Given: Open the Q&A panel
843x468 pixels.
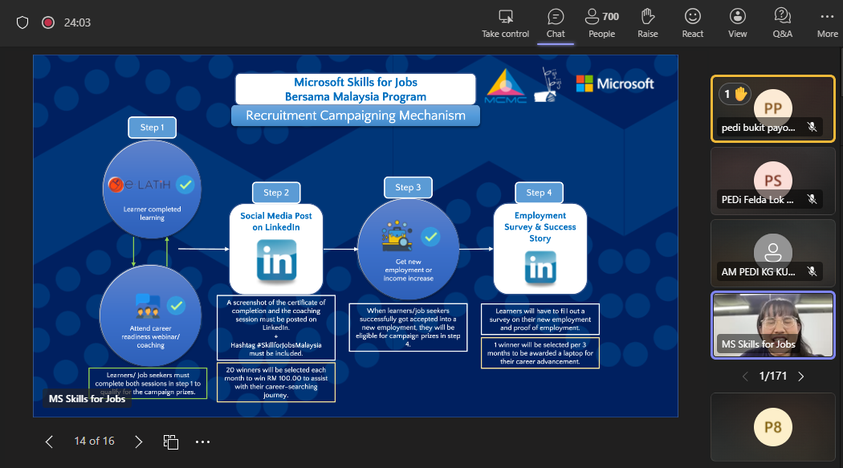Looking at the screenshot, I should click(x=782, y=22).
